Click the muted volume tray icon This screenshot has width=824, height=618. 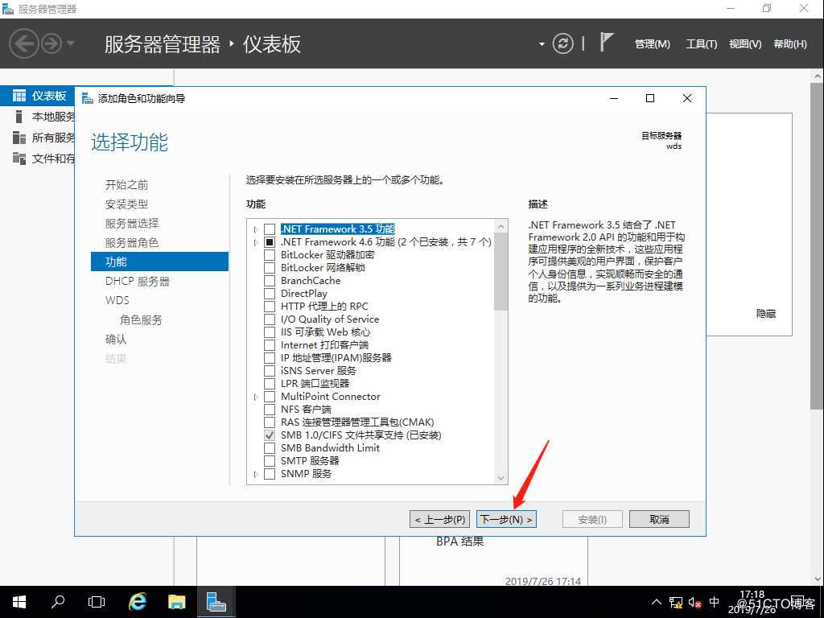coord(694,602)
